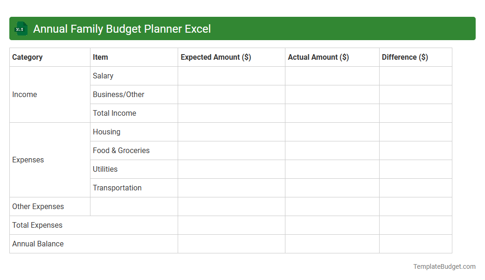Click the Food & Groceries label
Screen dimensions: 485x280
tap(121, 150)
